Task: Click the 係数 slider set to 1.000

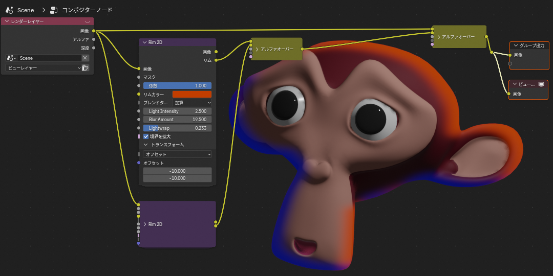Action: (x=177, y=85)
